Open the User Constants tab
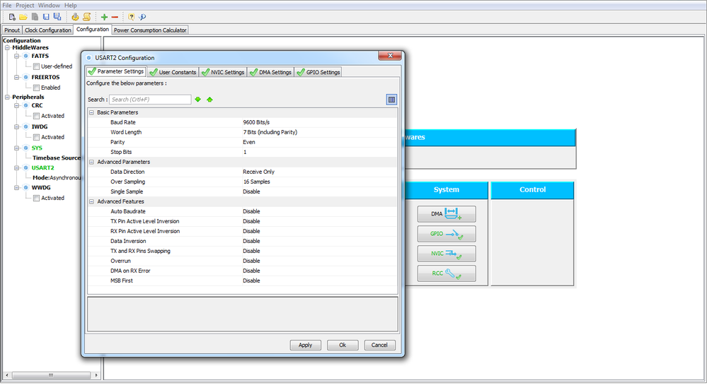 [173, 72]
